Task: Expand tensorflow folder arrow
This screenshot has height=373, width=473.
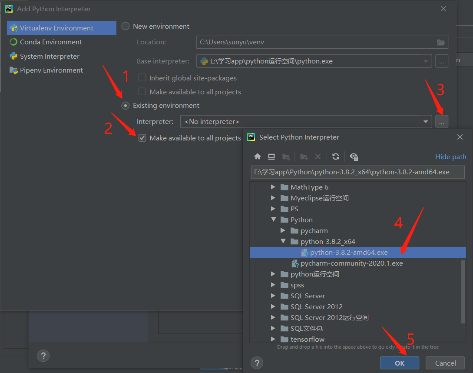Action: point(273,339)
